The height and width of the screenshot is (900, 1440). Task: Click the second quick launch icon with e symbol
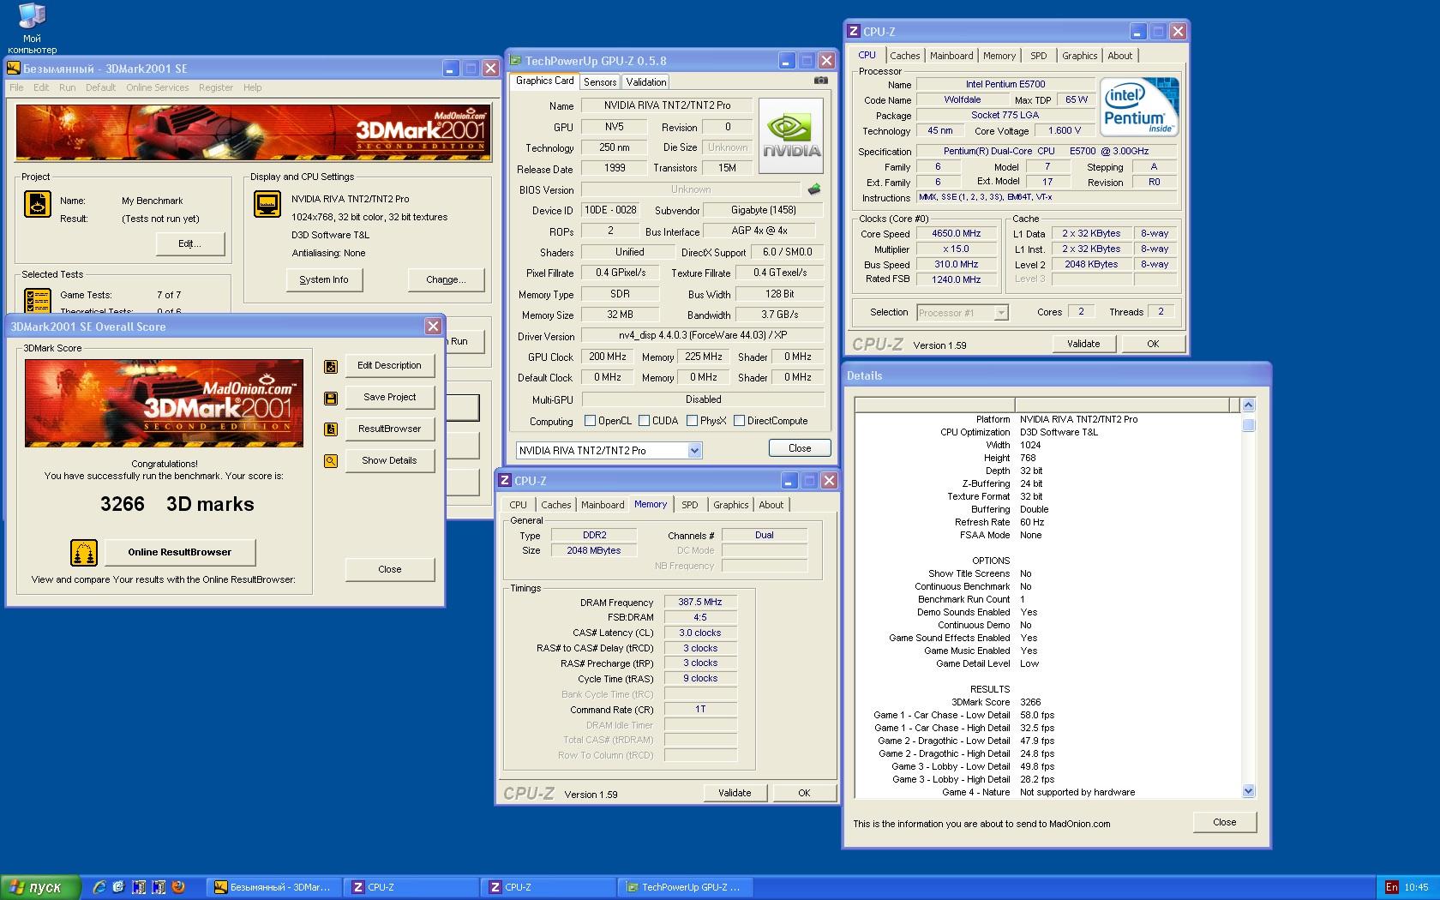[x=118, y=887]
